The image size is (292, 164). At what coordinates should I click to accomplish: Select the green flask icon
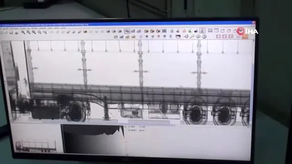[190, 31]
